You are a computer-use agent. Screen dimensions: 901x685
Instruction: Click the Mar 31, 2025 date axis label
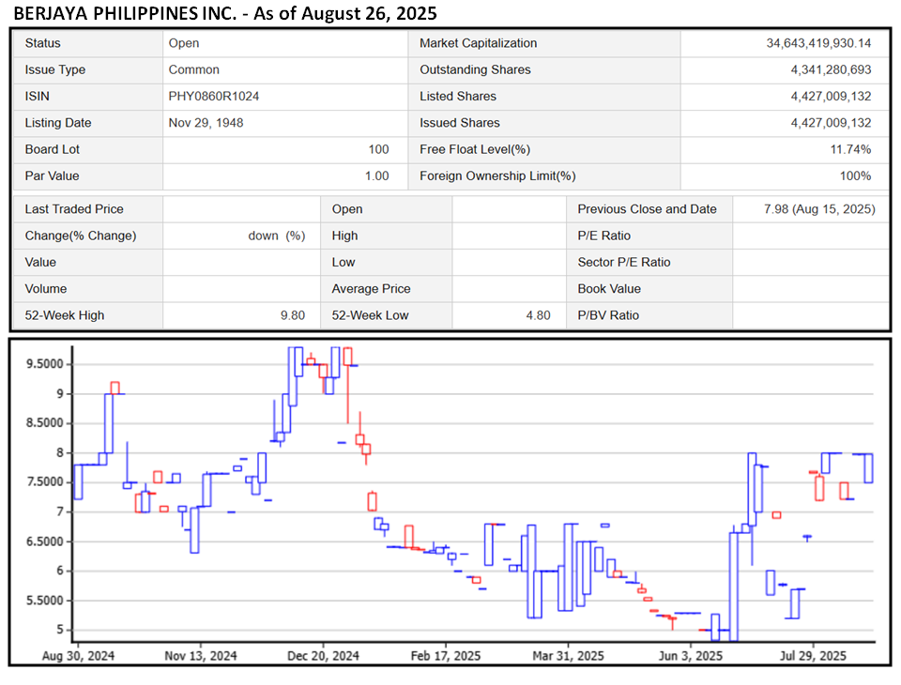click(569, 656)
